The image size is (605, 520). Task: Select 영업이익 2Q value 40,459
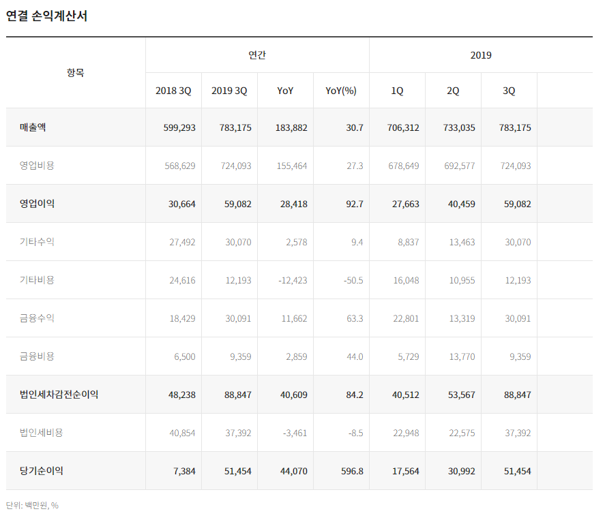click(x=462, y=204)
